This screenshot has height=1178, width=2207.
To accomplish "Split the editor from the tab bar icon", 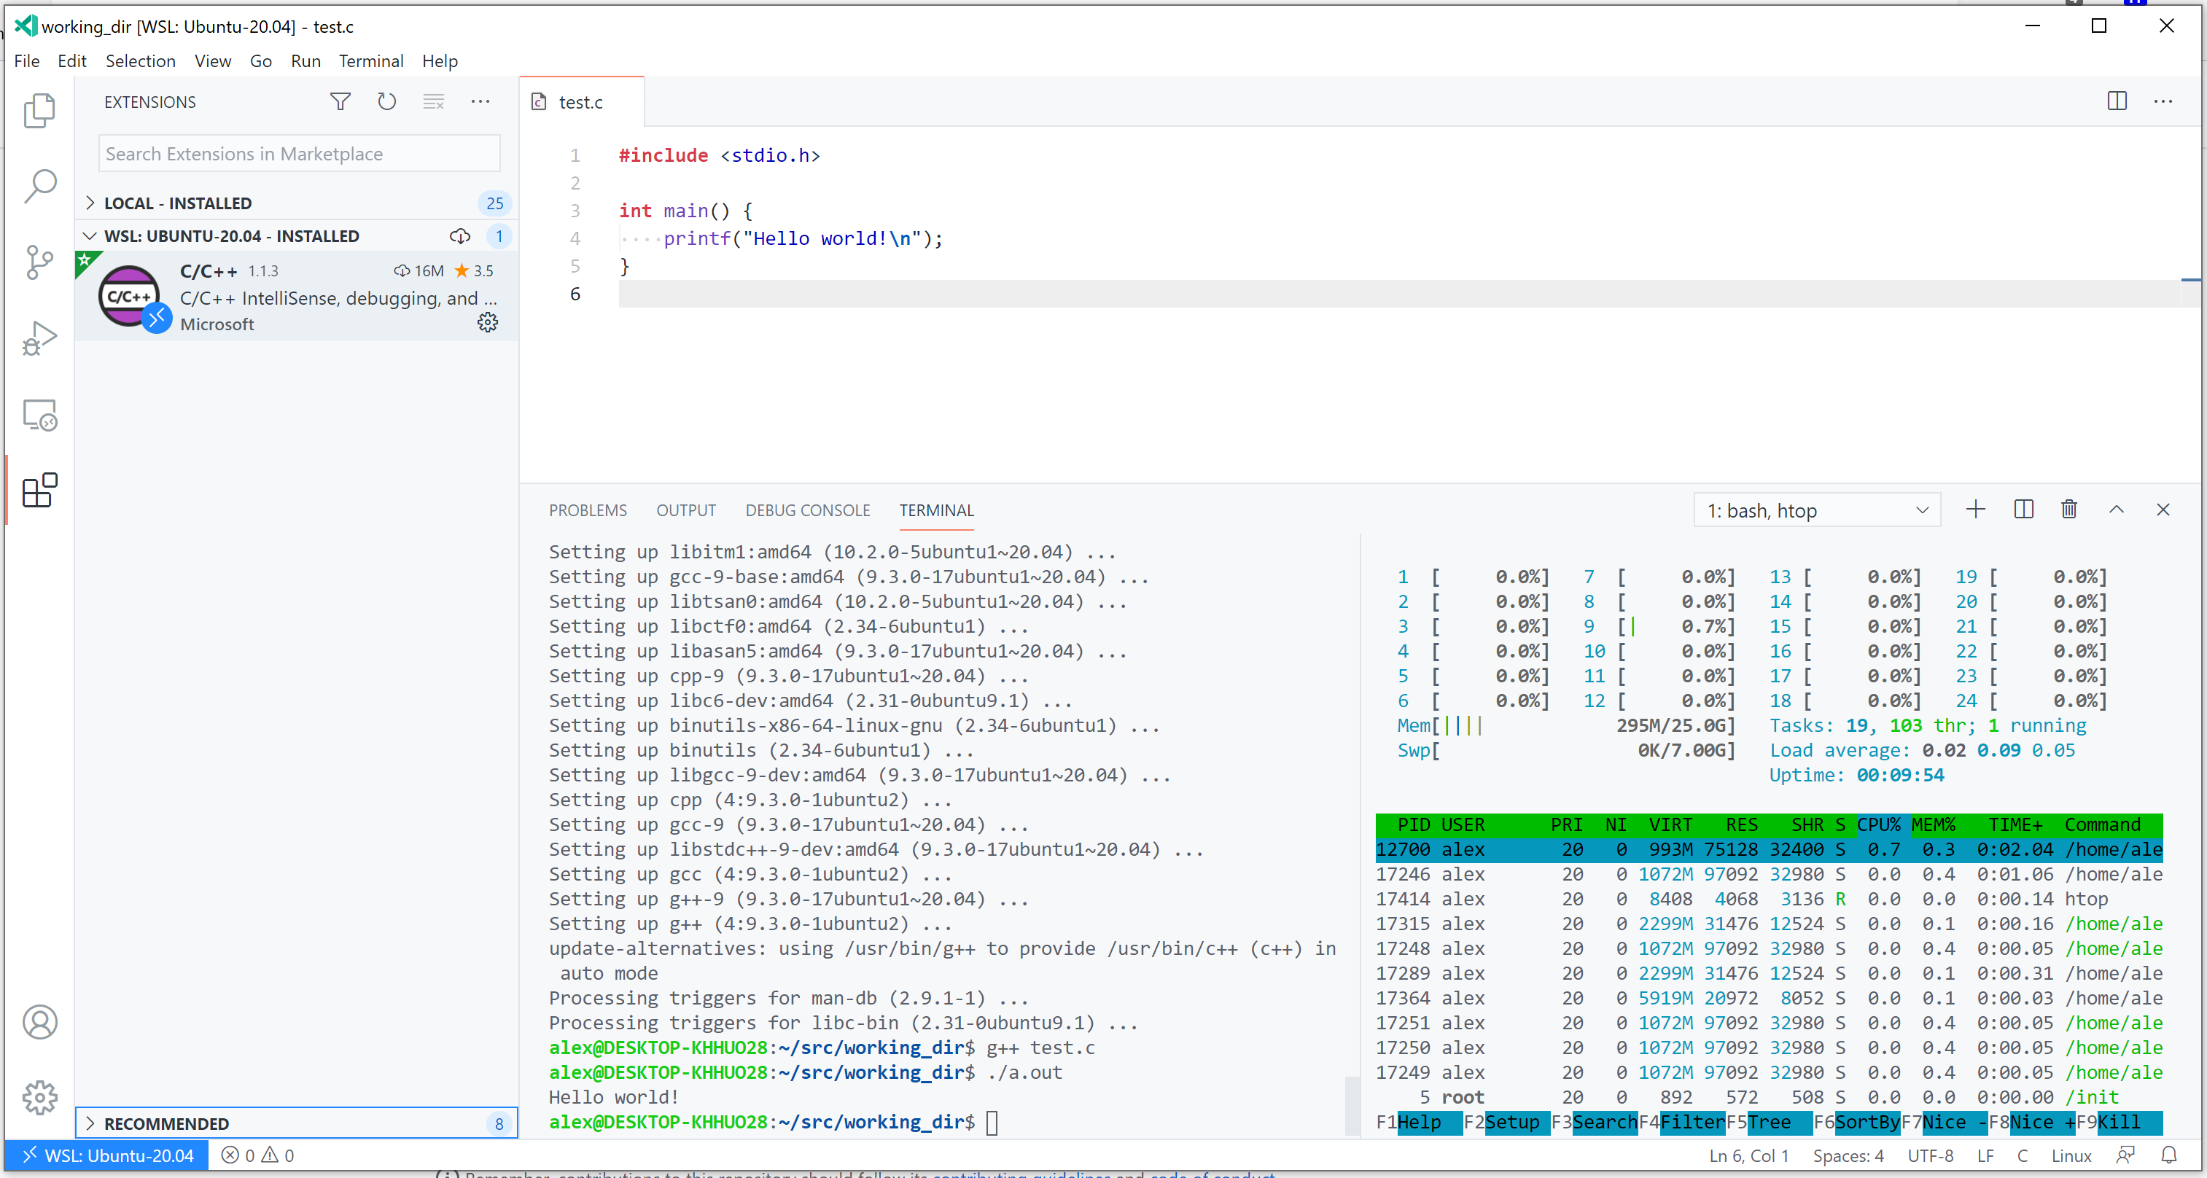I will pos(2117,101).
